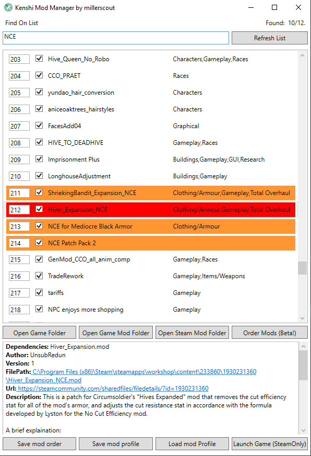Click the Kenshi Mod Manager app icon
The image size is (311, 456).
coord(8,7)
